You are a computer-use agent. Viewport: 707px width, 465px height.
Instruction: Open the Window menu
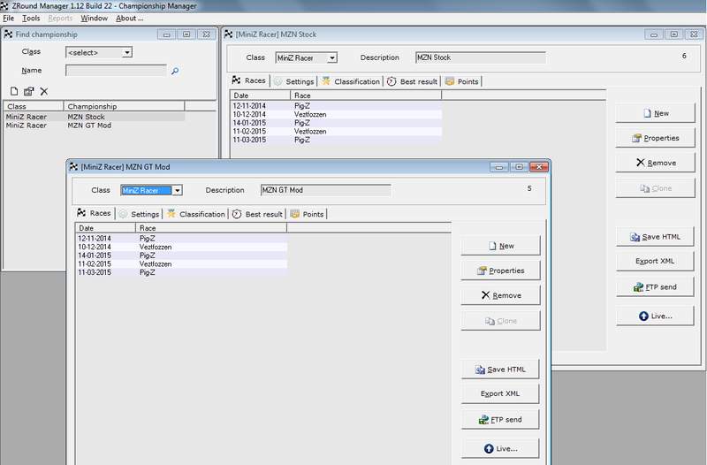(94, 18)
